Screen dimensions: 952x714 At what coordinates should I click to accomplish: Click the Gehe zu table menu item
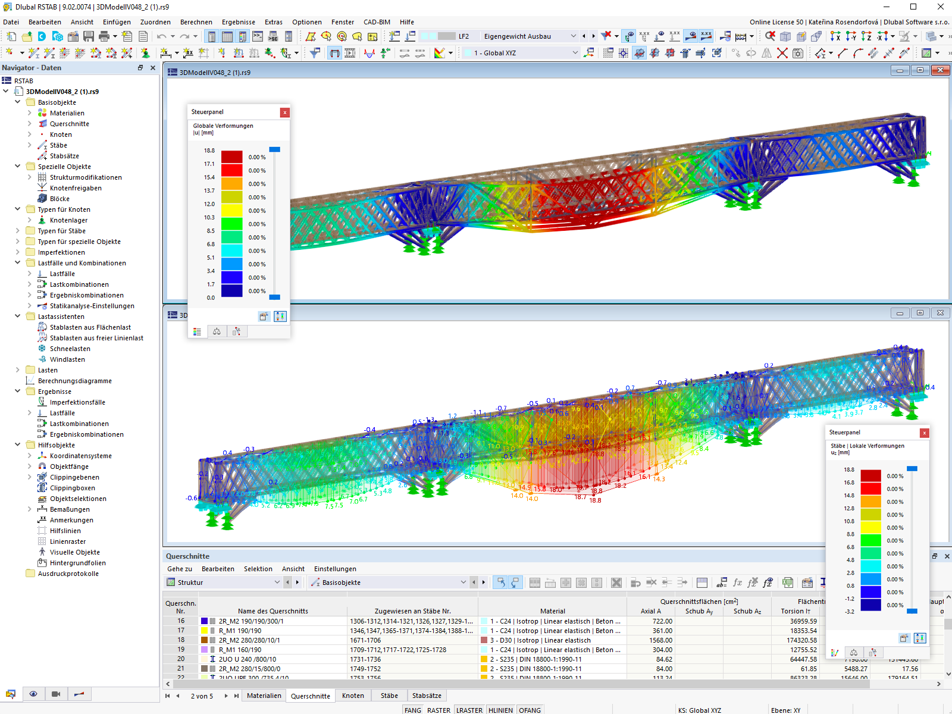180,569
